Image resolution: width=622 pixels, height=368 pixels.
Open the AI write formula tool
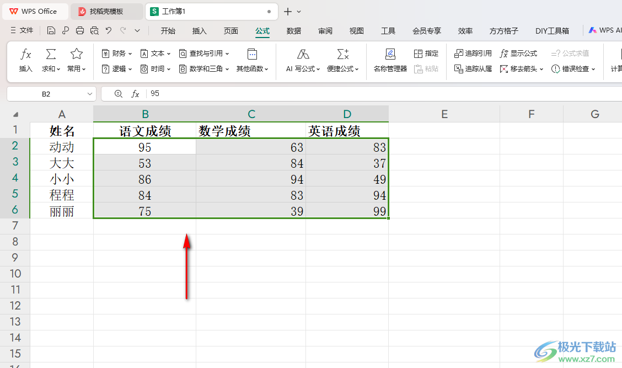tap(303, 60)
